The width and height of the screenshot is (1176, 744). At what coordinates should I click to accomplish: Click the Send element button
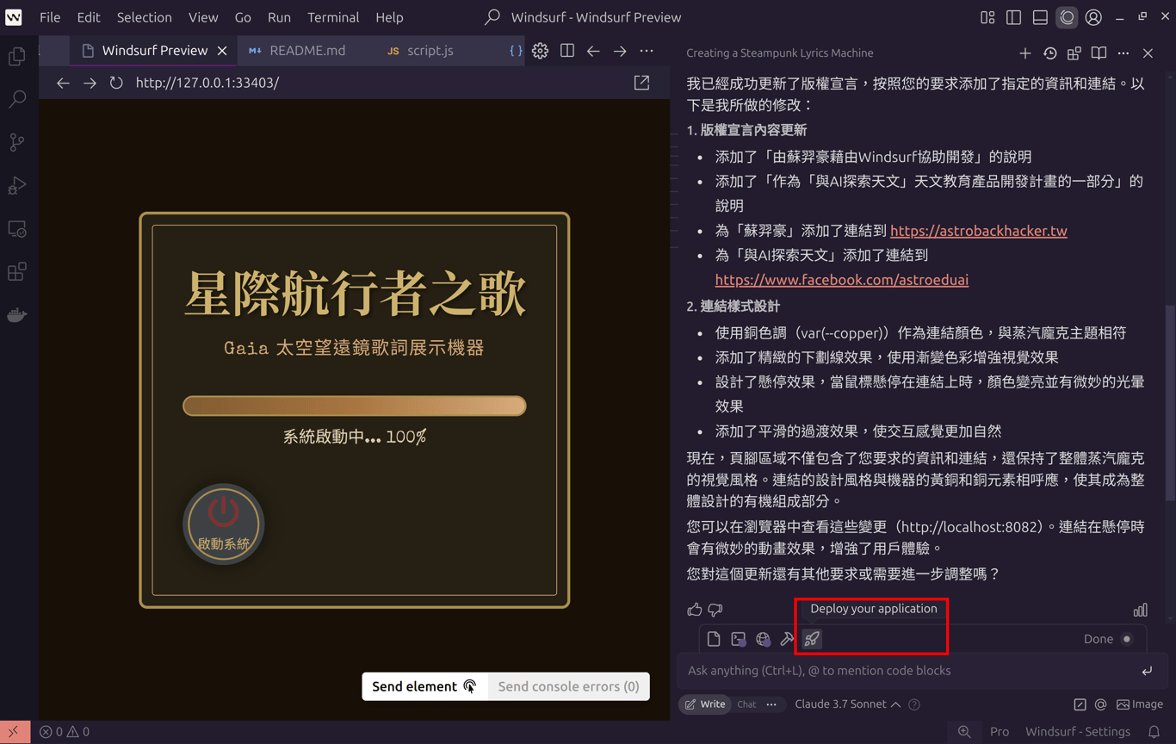click(424, 686)
